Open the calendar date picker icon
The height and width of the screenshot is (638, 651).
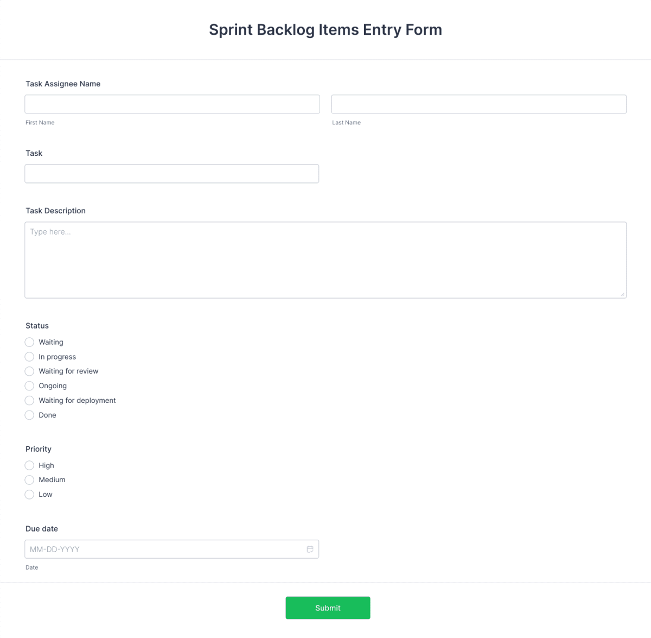tap(310, 549)
